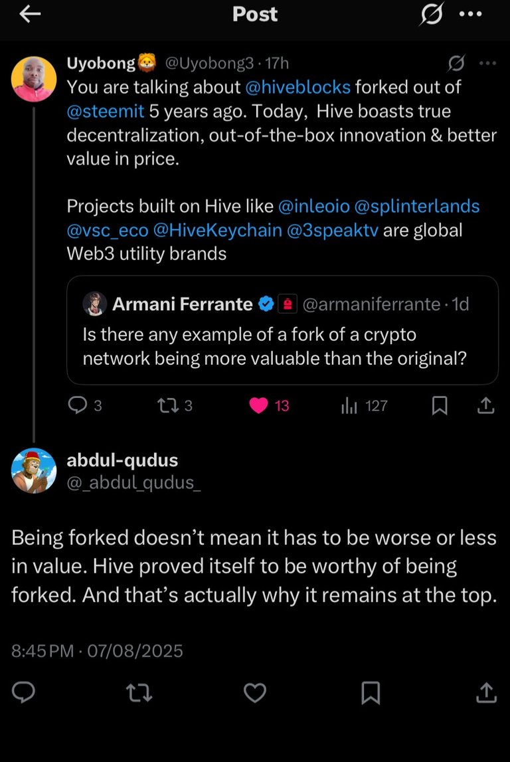The width and height of the screenshot is (510, 762).
Task: Reply to abdul-qudus's post
Action: 23,692
